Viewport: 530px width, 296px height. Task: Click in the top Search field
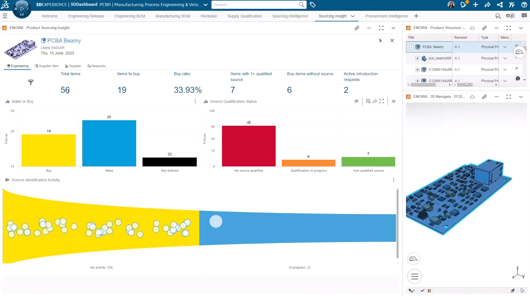pos(255,5)
